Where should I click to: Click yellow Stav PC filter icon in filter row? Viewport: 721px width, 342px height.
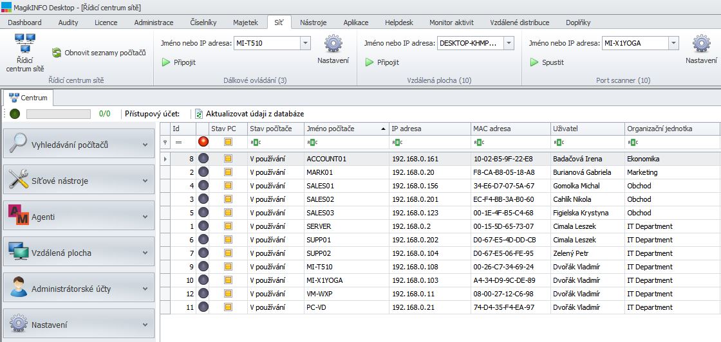(228, 142)
